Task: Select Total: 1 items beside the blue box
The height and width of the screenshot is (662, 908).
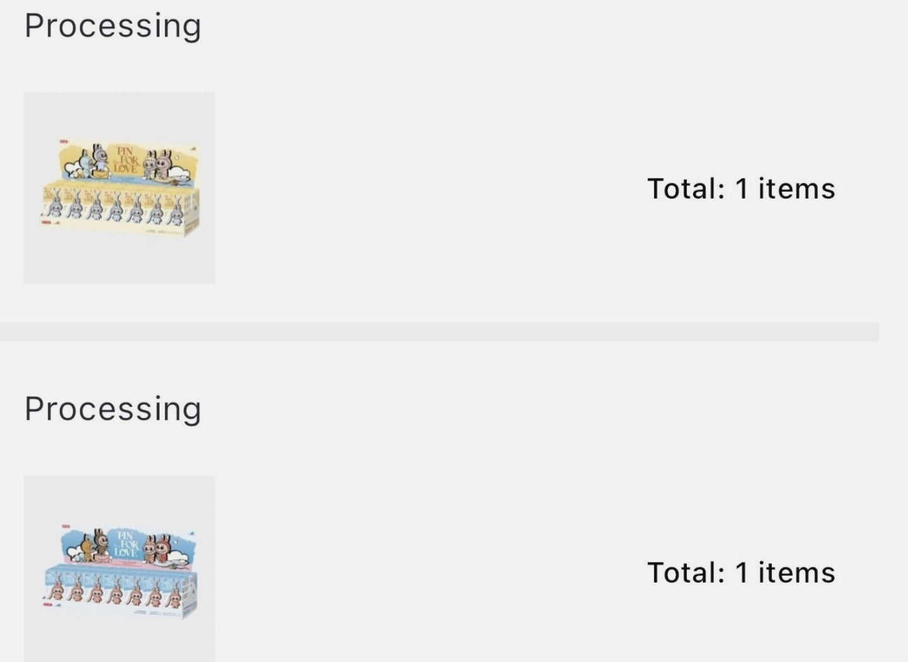Action: 741,572
